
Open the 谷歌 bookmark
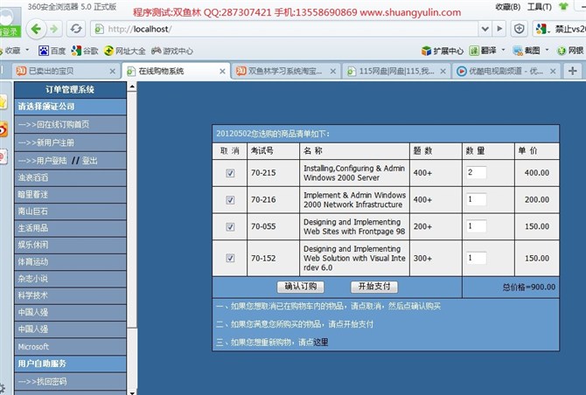point(85,51)
